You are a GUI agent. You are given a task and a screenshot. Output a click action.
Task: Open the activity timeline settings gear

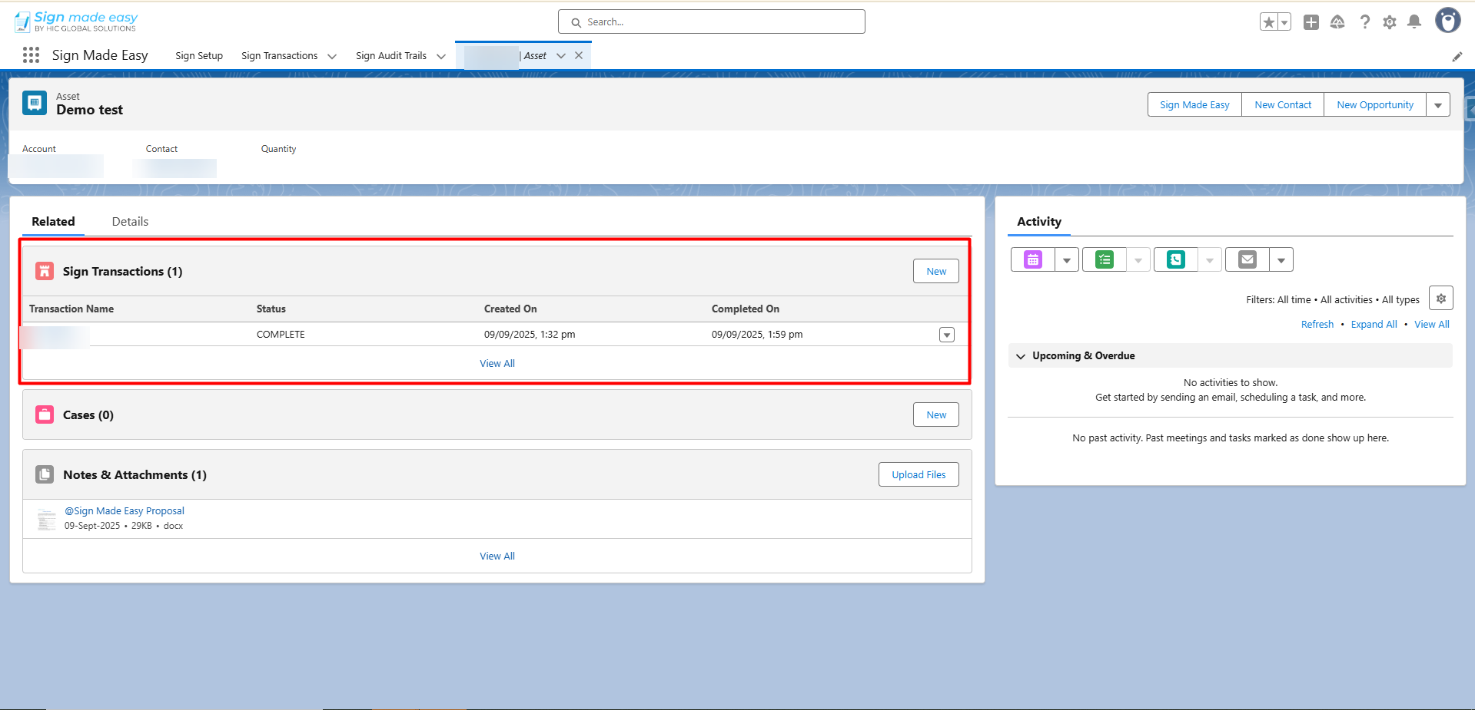1441,298
